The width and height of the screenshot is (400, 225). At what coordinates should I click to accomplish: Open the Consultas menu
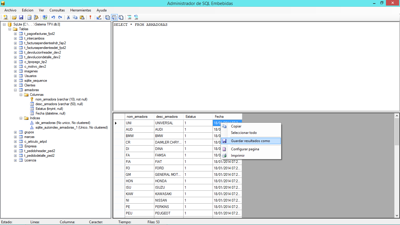(57, 10)
